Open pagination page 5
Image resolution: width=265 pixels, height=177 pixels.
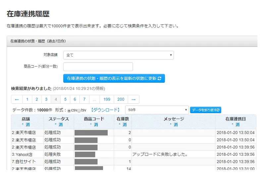click(65, 99)
